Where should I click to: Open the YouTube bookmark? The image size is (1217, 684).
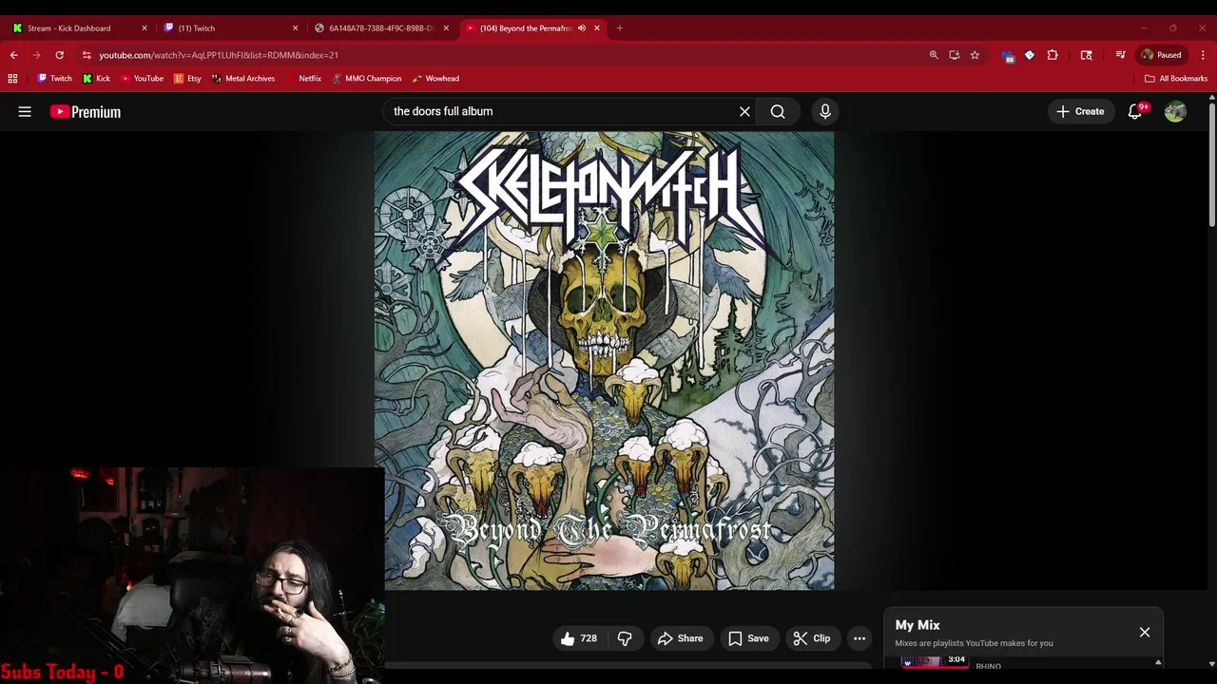click(142, 79)
